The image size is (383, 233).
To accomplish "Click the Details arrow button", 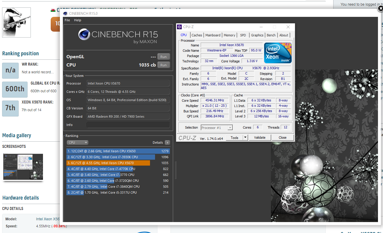I will tap(167, 143).
